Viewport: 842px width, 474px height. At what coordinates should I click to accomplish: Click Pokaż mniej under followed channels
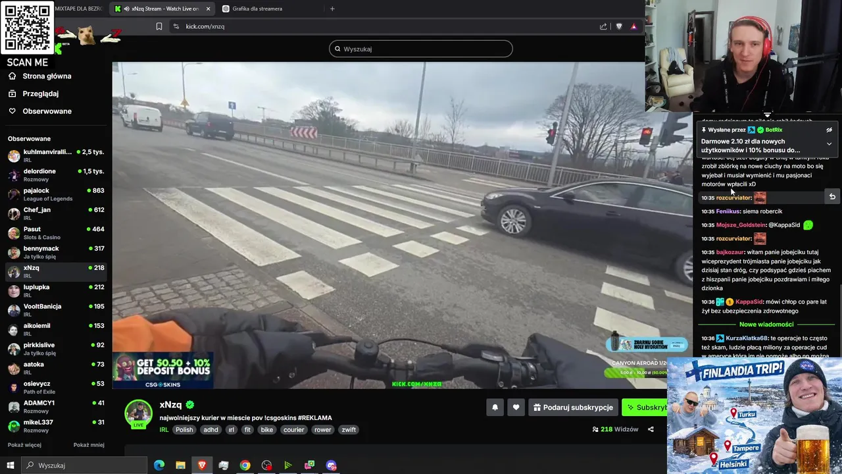(89, 445)
